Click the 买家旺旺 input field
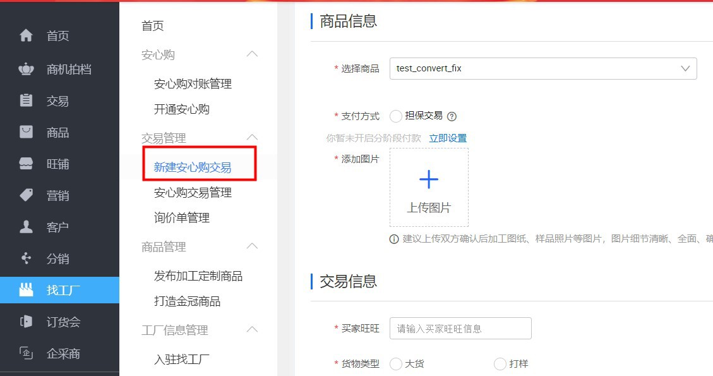 [x=460, y=328]
